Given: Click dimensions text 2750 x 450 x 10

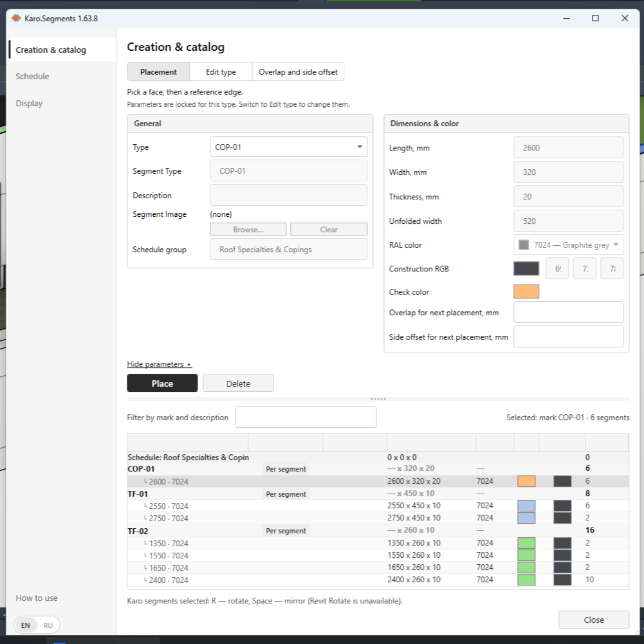Looking at the screenshot, I should pos(414,518).
